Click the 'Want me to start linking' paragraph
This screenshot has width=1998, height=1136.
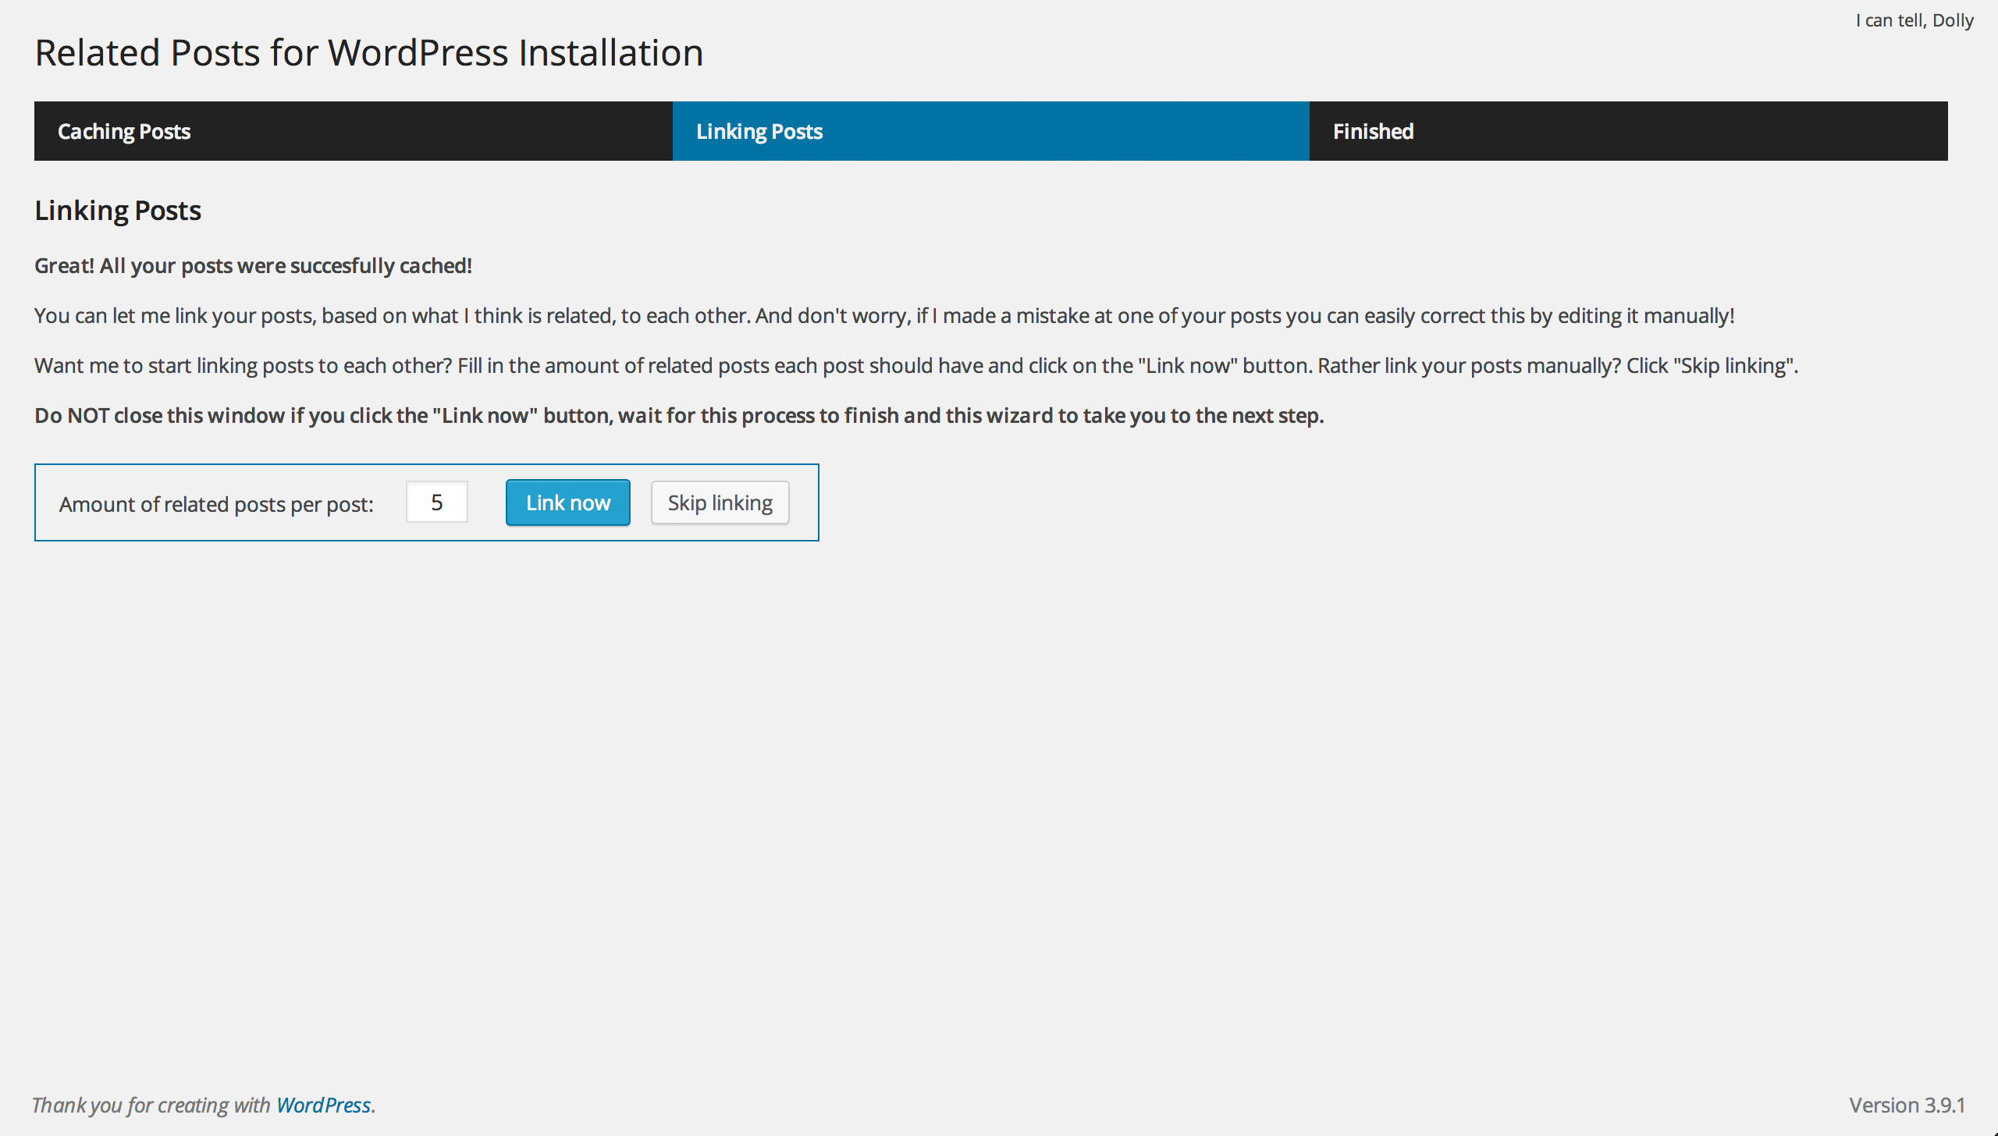point(915,366)
